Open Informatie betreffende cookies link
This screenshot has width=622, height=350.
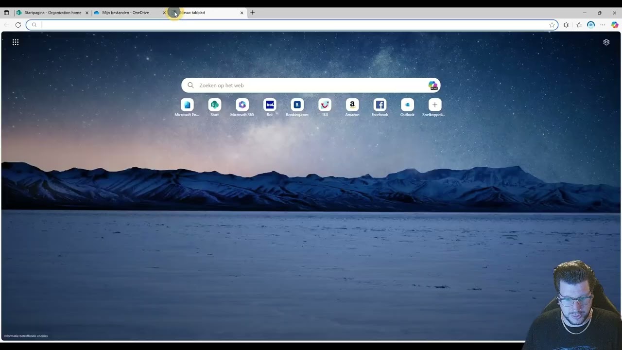[x=26, y=336]
